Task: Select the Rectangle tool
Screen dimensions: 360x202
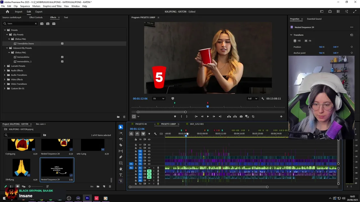Action: point(121,163)
